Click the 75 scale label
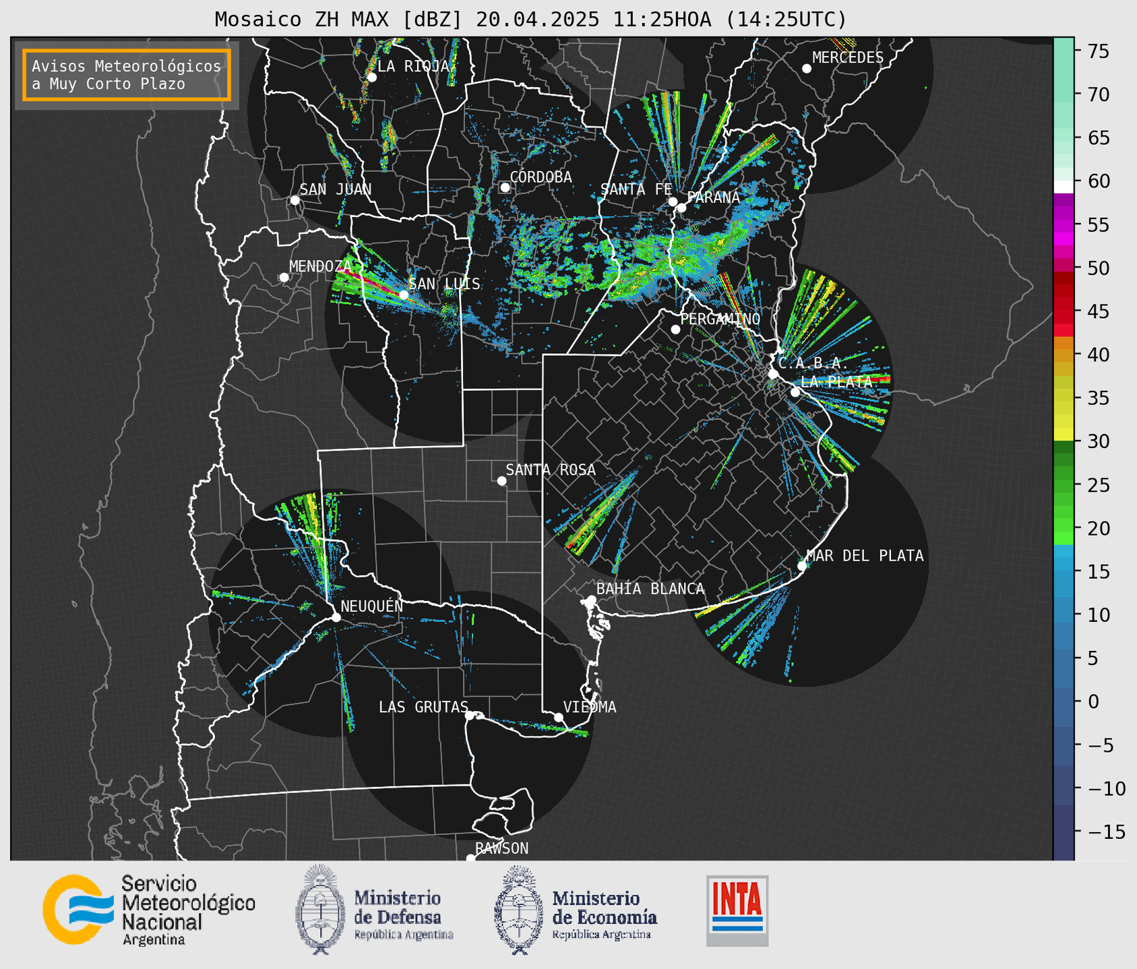Screen dimensions: 1137x969 click(1097, 51)
